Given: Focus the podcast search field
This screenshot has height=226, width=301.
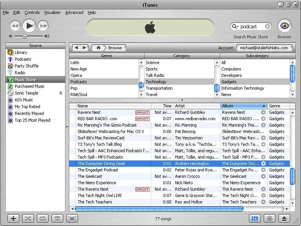Looking at the screenshot, I should [x=251, y=26].
